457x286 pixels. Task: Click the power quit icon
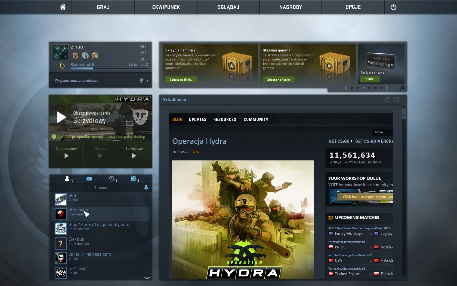pyautogui.click(x=393, y=7)
